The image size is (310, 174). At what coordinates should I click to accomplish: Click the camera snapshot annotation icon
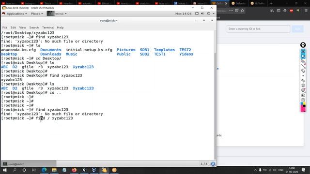coord(303,95)
